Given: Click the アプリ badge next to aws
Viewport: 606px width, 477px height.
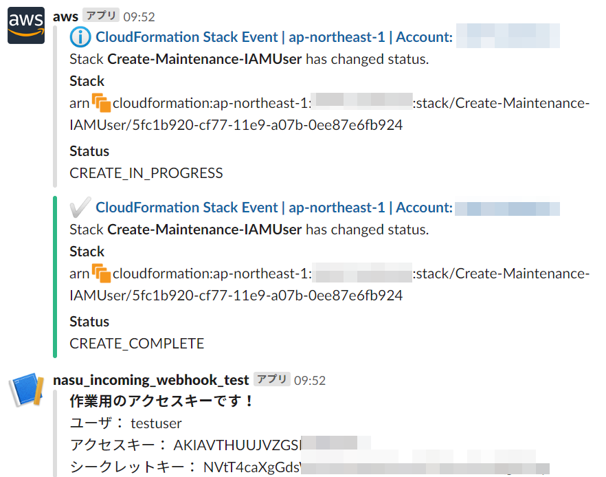Looking at the screenshot, I should [101, 15].
